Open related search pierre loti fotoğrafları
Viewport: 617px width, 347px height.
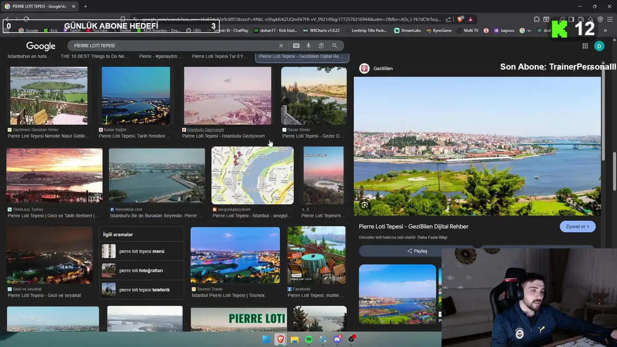[141, 270]
